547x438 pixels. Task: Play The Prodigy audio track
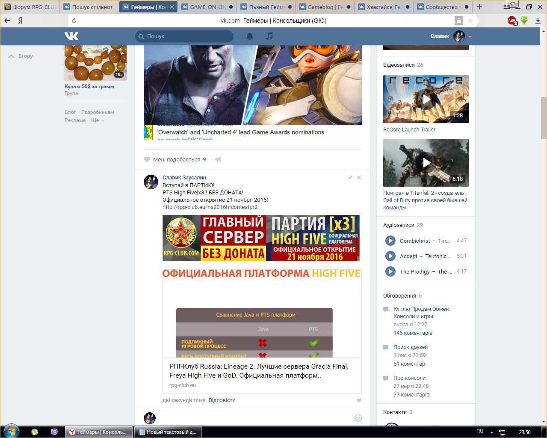click(x=390, y=271)
